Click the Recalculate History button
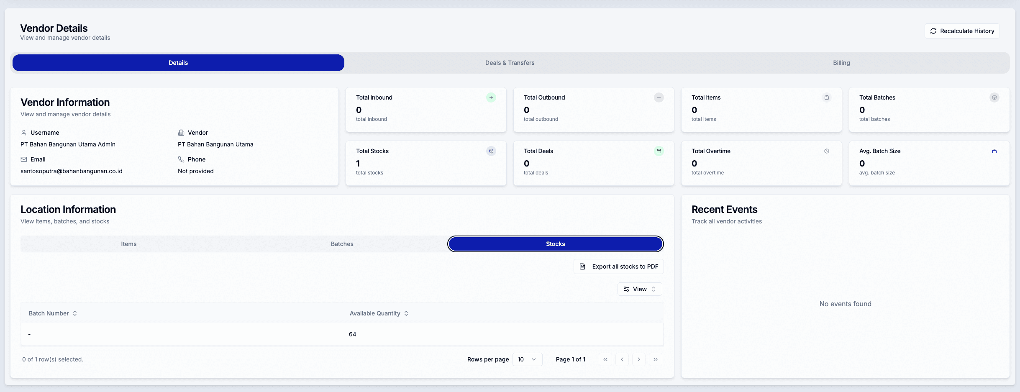 961,31
